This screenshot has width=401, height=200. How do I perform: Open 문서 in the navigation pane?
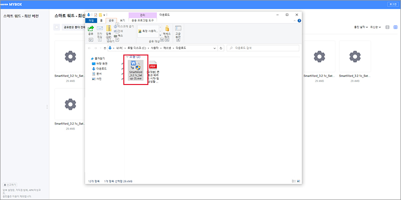(97, 73)
